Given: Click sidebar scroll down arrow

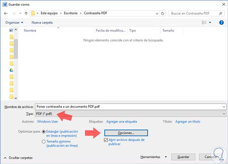Looking at the screenshot, I should point(16,98).
